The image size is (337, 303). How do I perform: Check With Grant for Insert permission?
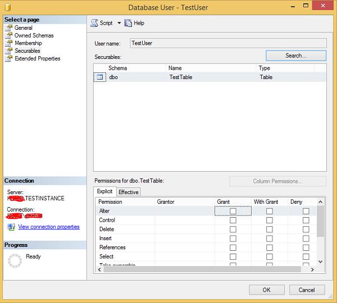point(270,238)
